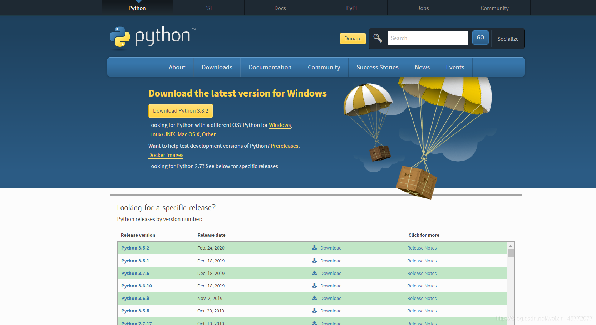Open the Python 3.8.2 release version link
The width and height of the screenshot is (596, 325).
click(135, 248)
